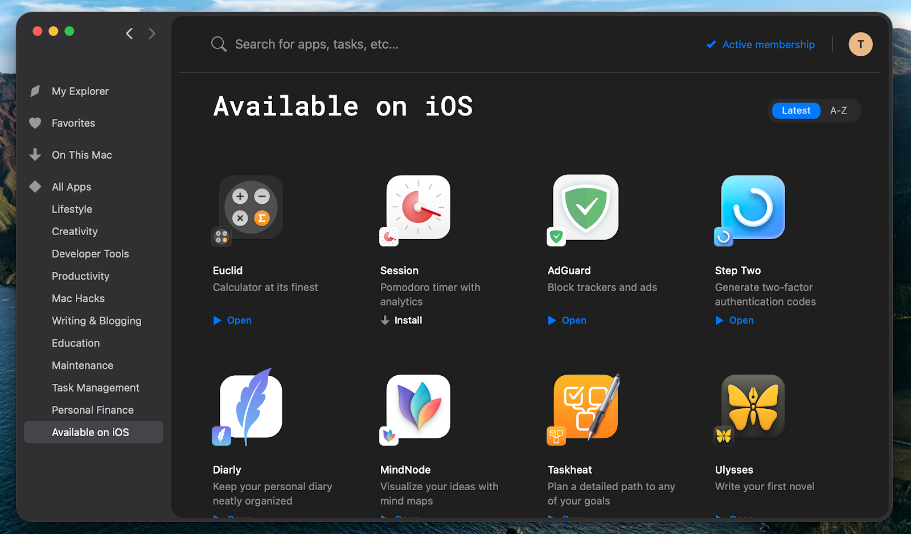Select the Mac Hacks category
The height and width of the screenshot is (534, 911).
point(78,298)
